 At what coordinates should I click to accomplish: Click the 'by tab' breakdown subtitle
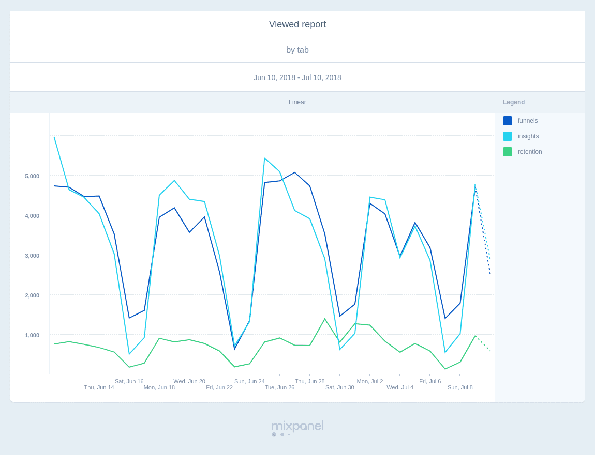pyautogui.click(x=297, y=50)
